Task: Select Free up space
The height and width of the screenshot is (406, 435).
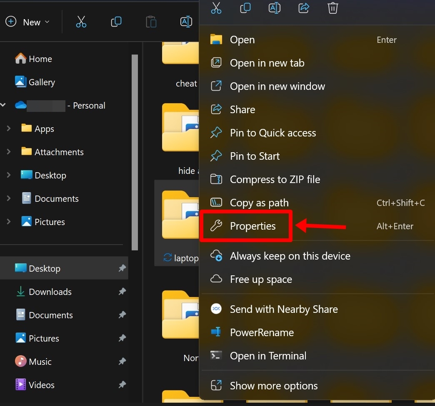Action: 317,279
